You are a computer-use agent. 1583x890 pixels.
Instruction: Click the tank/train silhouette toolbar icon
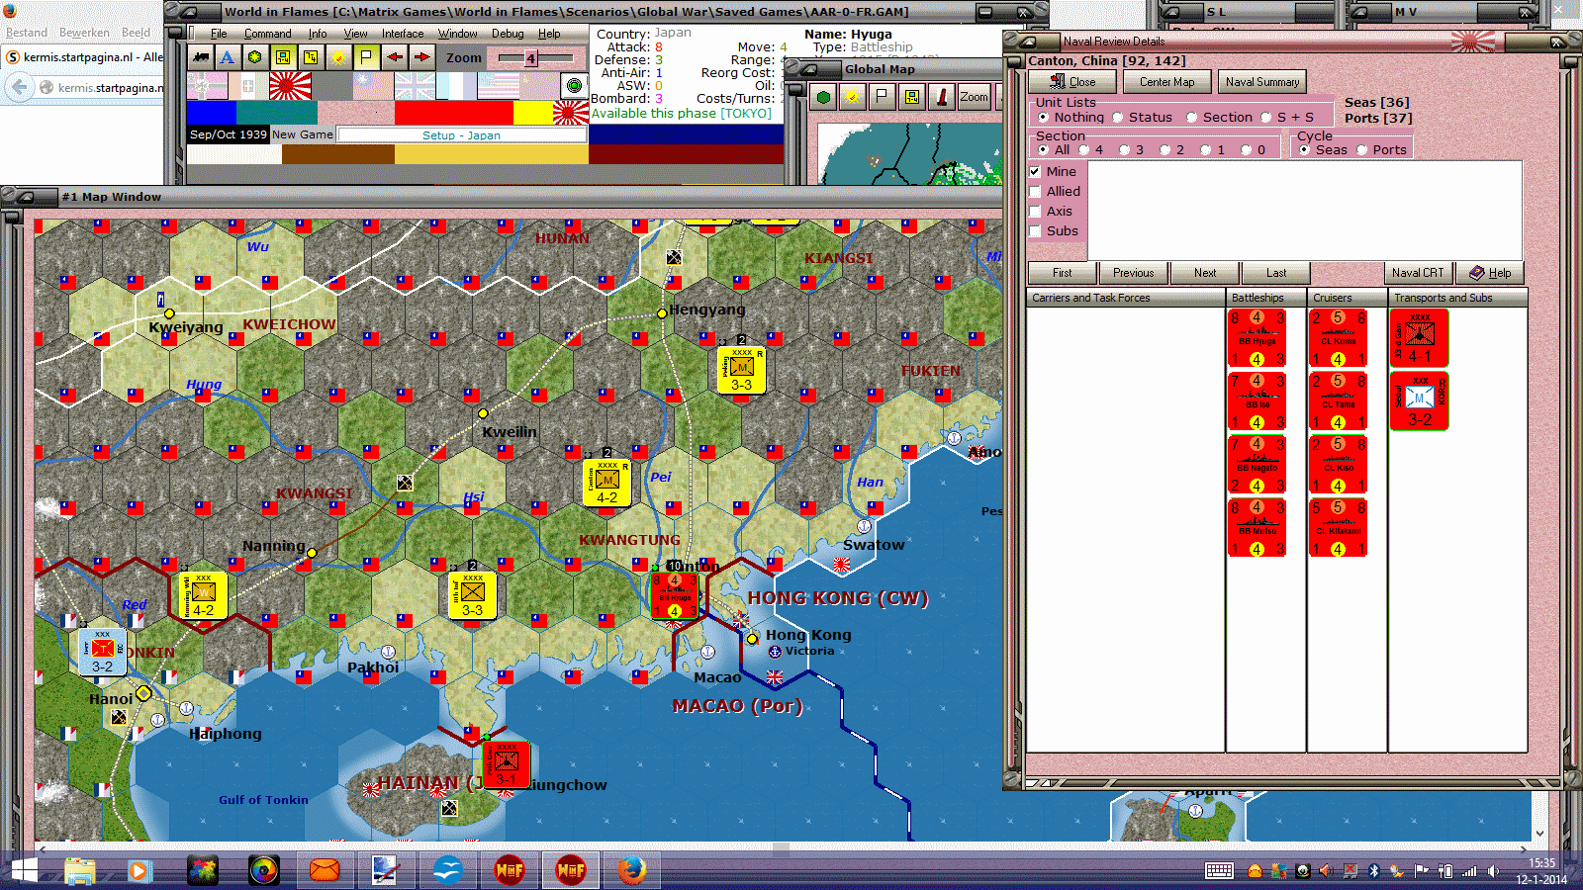click(x=201, y=57)
